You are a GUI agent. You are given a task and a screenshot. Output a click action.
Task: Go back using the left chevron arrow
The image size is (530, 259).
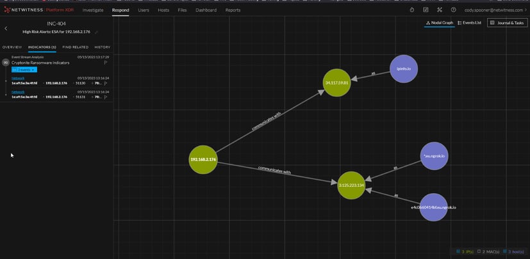tap(6, 29)
